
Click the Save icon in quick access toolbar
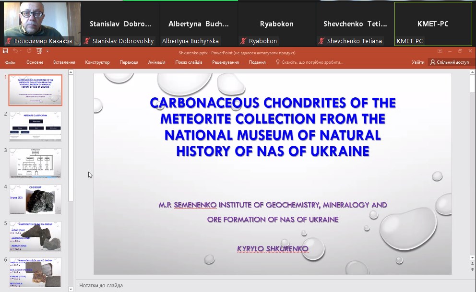(x=5, y=51)
